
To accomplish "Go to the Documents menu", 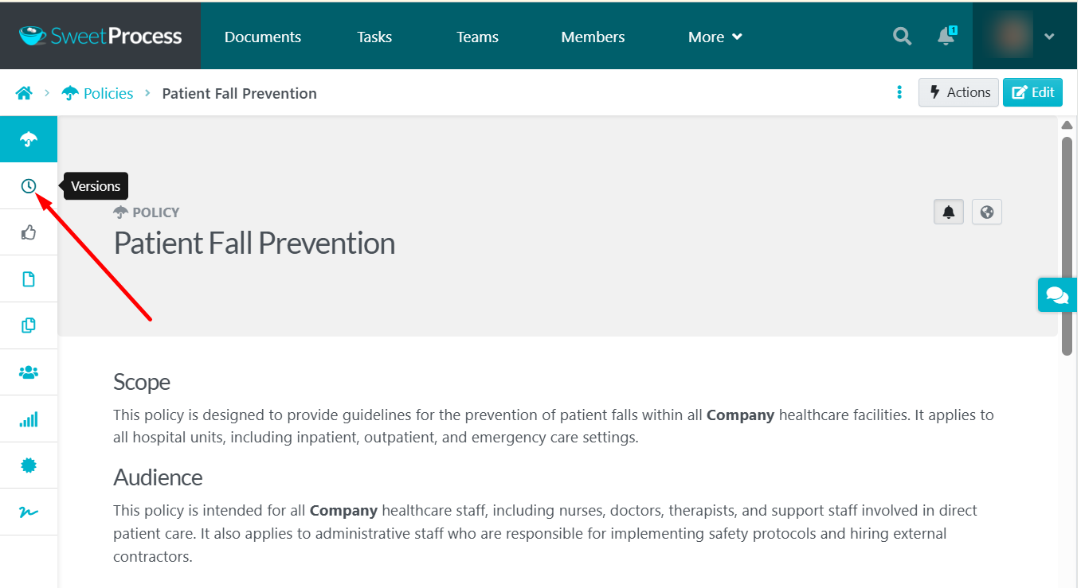I will pyautogui.click(x=262, y=37).
